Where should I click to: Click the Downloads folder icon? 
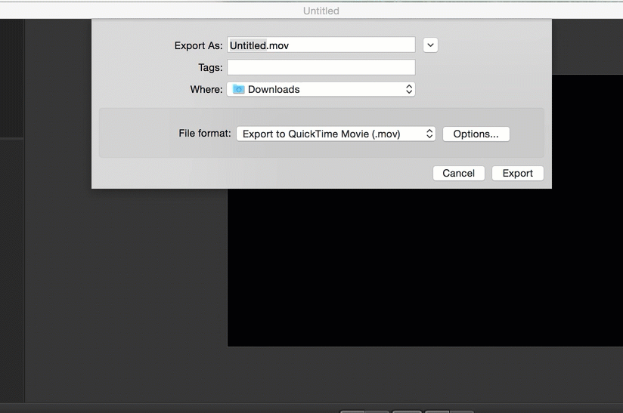[238, 89]
